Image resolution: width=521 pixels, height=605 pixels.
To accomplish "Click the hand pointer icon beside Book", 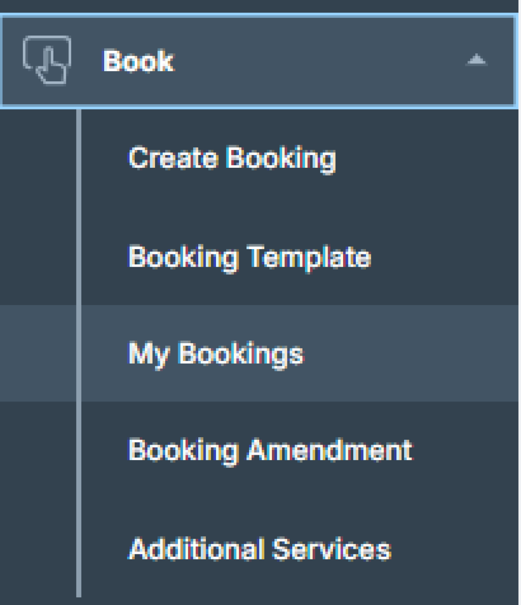I will (x=47, y=60).
